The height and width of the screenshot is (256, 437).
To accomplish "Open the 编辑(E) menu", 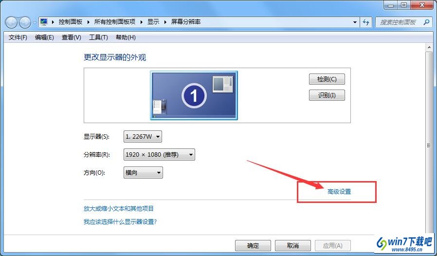I will click(44, 37).
